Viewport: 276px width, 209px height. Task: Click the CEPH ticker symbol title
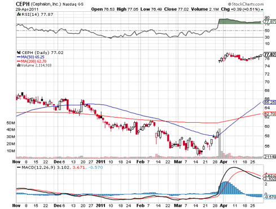(23, 4)
